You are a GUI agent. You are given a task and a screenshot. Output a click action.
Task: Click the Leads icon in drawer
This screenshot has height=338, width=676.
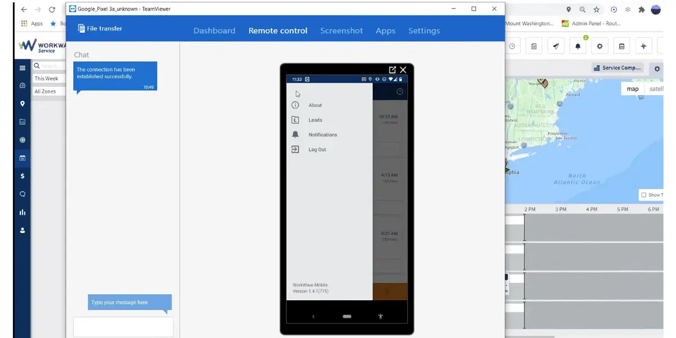coord(295,120)
